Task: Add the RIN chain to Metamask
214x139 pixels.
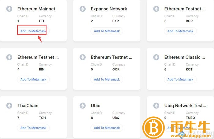Action: pyautogui.click(x=33, y=79)
